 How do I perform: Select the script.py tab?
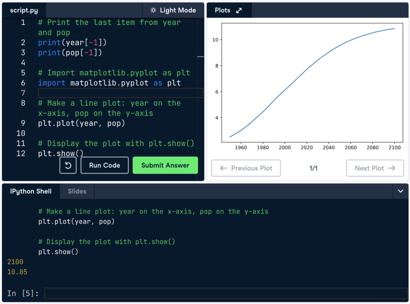coord(24,10)
